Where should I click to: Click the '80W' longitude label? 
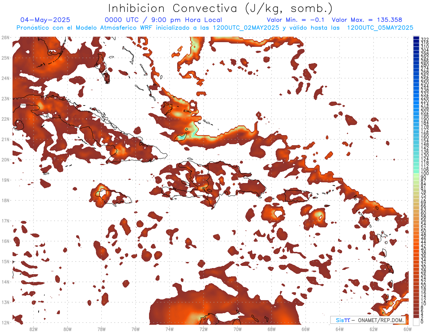click(x=67, y=329)
